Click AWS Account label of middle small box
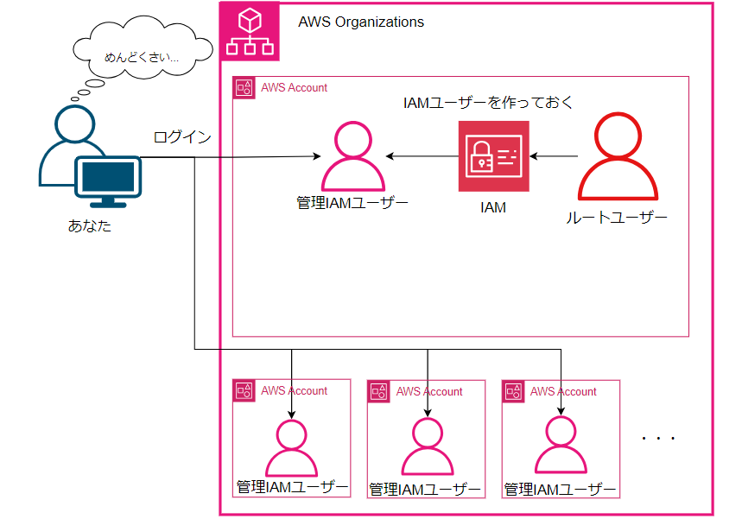 pos(429,392)
